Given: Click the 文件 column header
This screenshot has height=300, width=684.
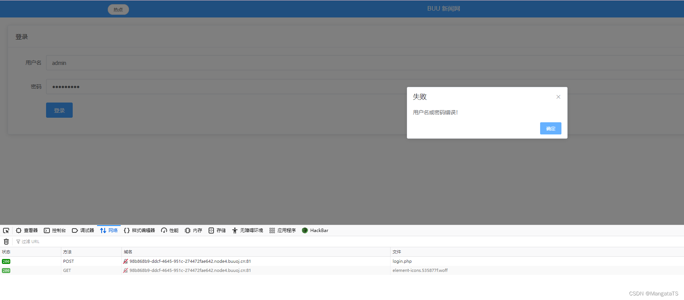Looking at the screenshot, I should click(537, 252).
